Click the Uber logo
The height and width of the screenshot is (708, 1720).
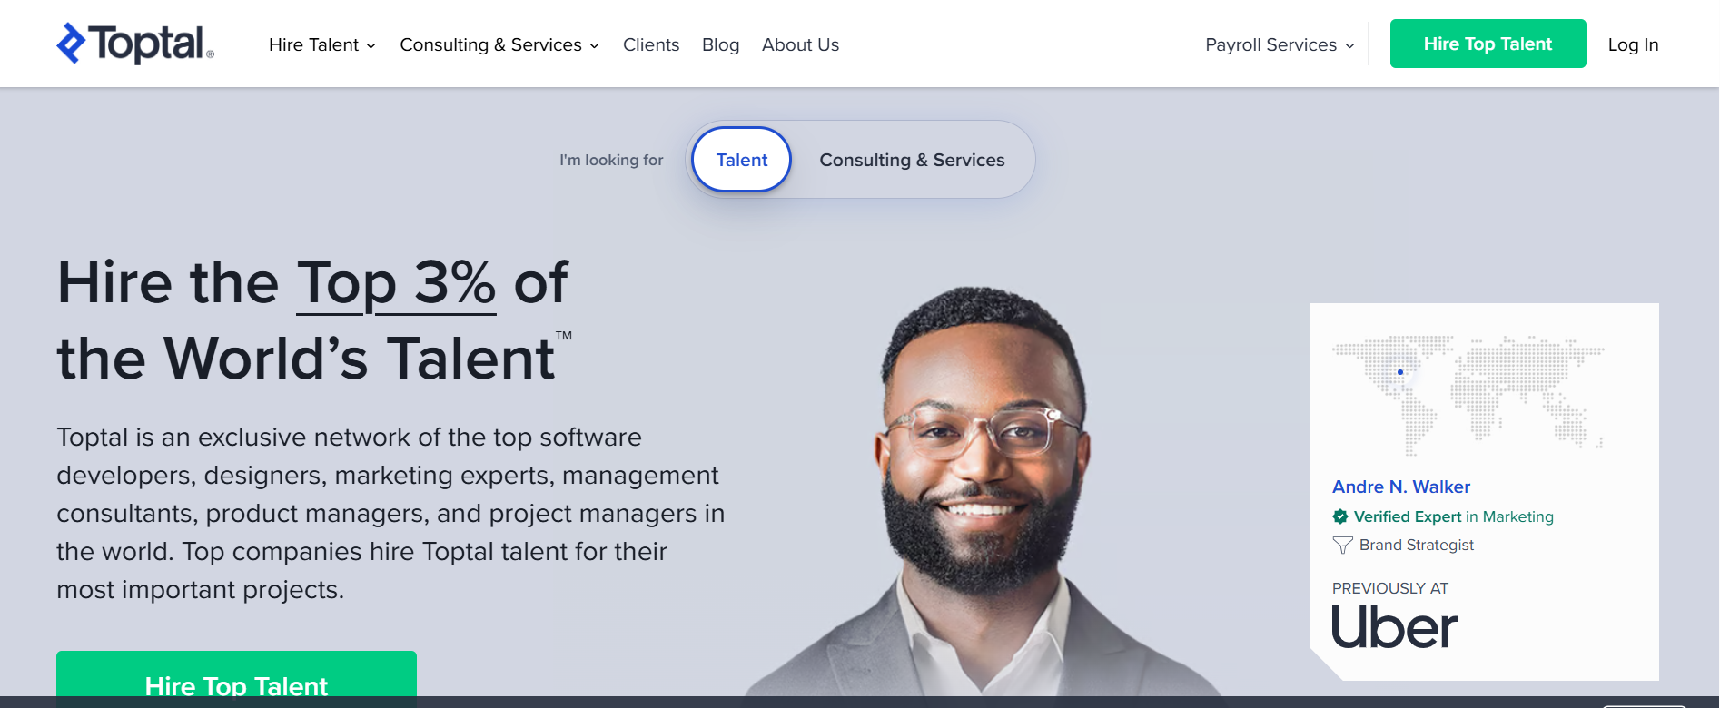click(x=1394, y=627)
